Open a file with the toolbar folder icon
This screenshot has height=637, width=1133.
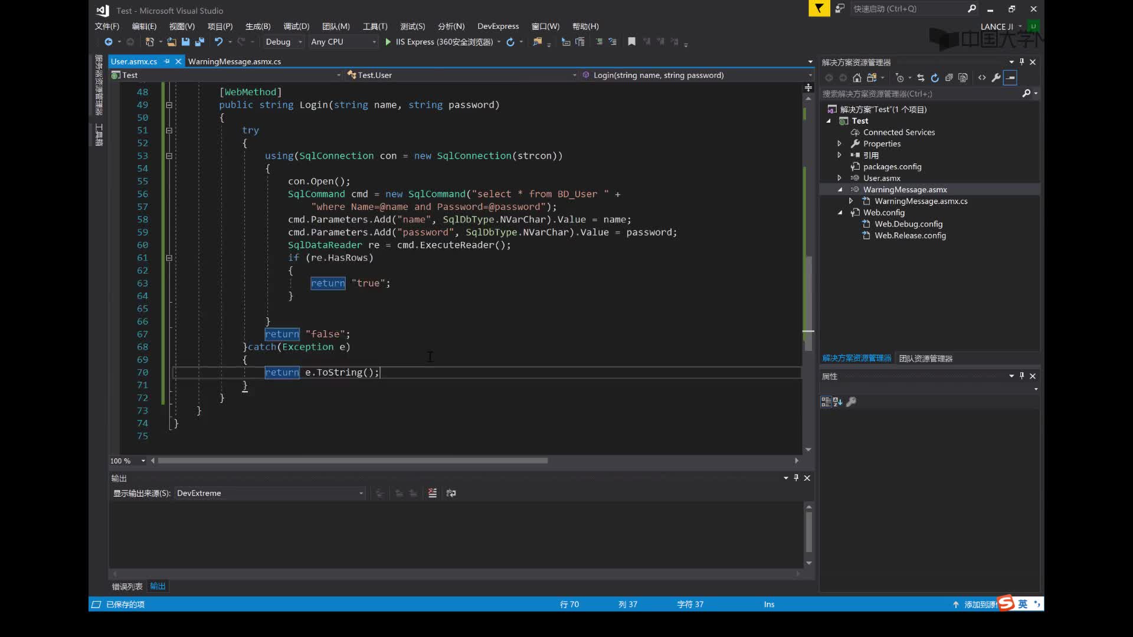click(x=171, y=42)
